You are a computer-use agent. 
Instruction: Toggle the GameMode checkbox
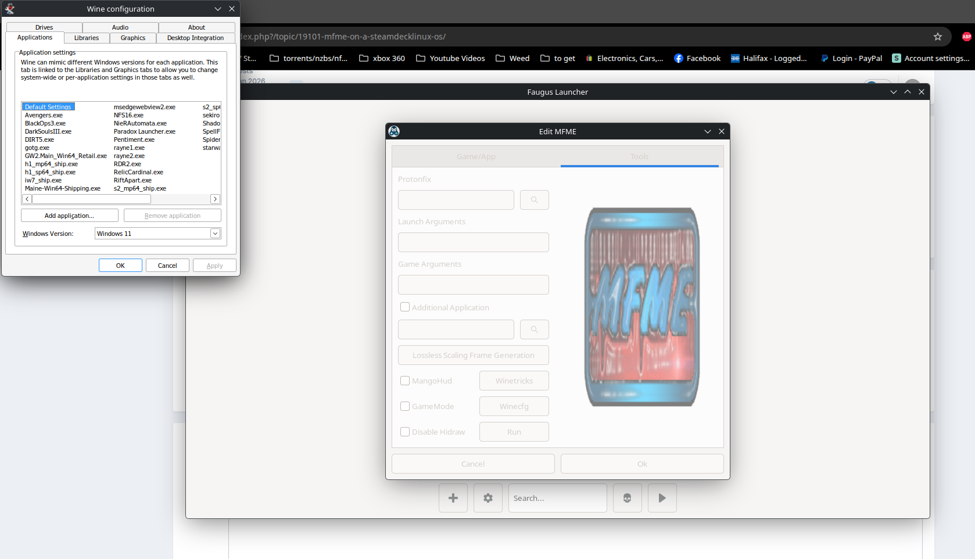[405, 406]
